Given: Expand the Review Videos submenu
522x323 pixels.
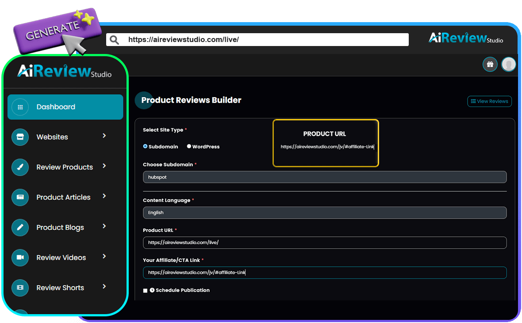Looking at the screenshot, I should click(x=104, y=257).
